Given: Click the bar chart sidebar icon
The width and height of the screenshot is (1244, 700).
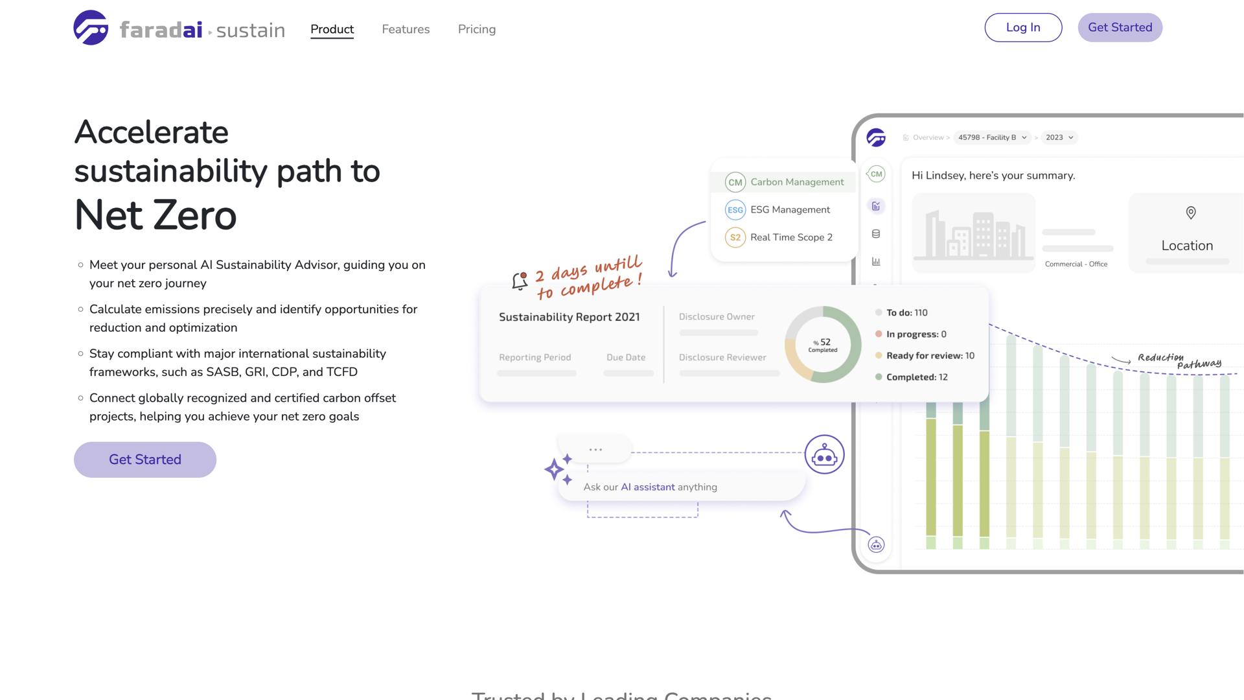Looking at the screenshot, I should click(x=876, y=262).
